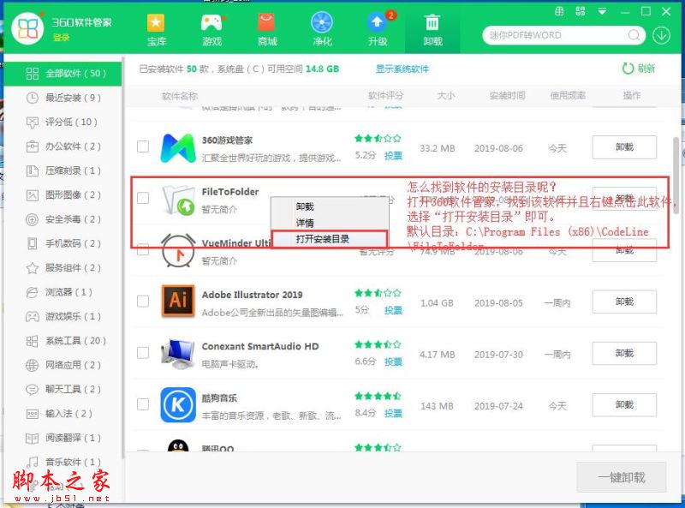Select 服务组件 (2) category
The image size is (685, 508).
click(63, 268)
